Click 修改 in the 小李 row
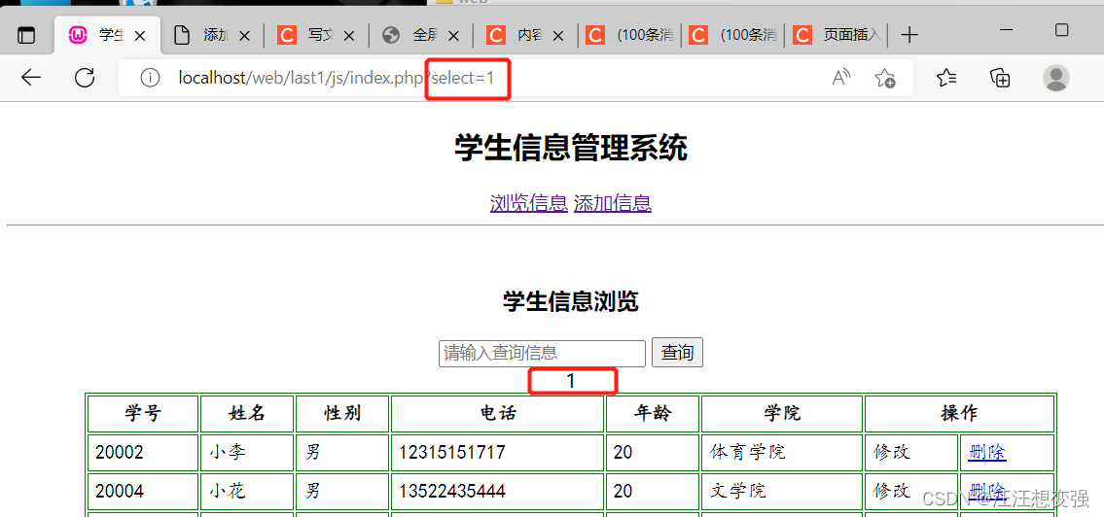 [892, 452]
